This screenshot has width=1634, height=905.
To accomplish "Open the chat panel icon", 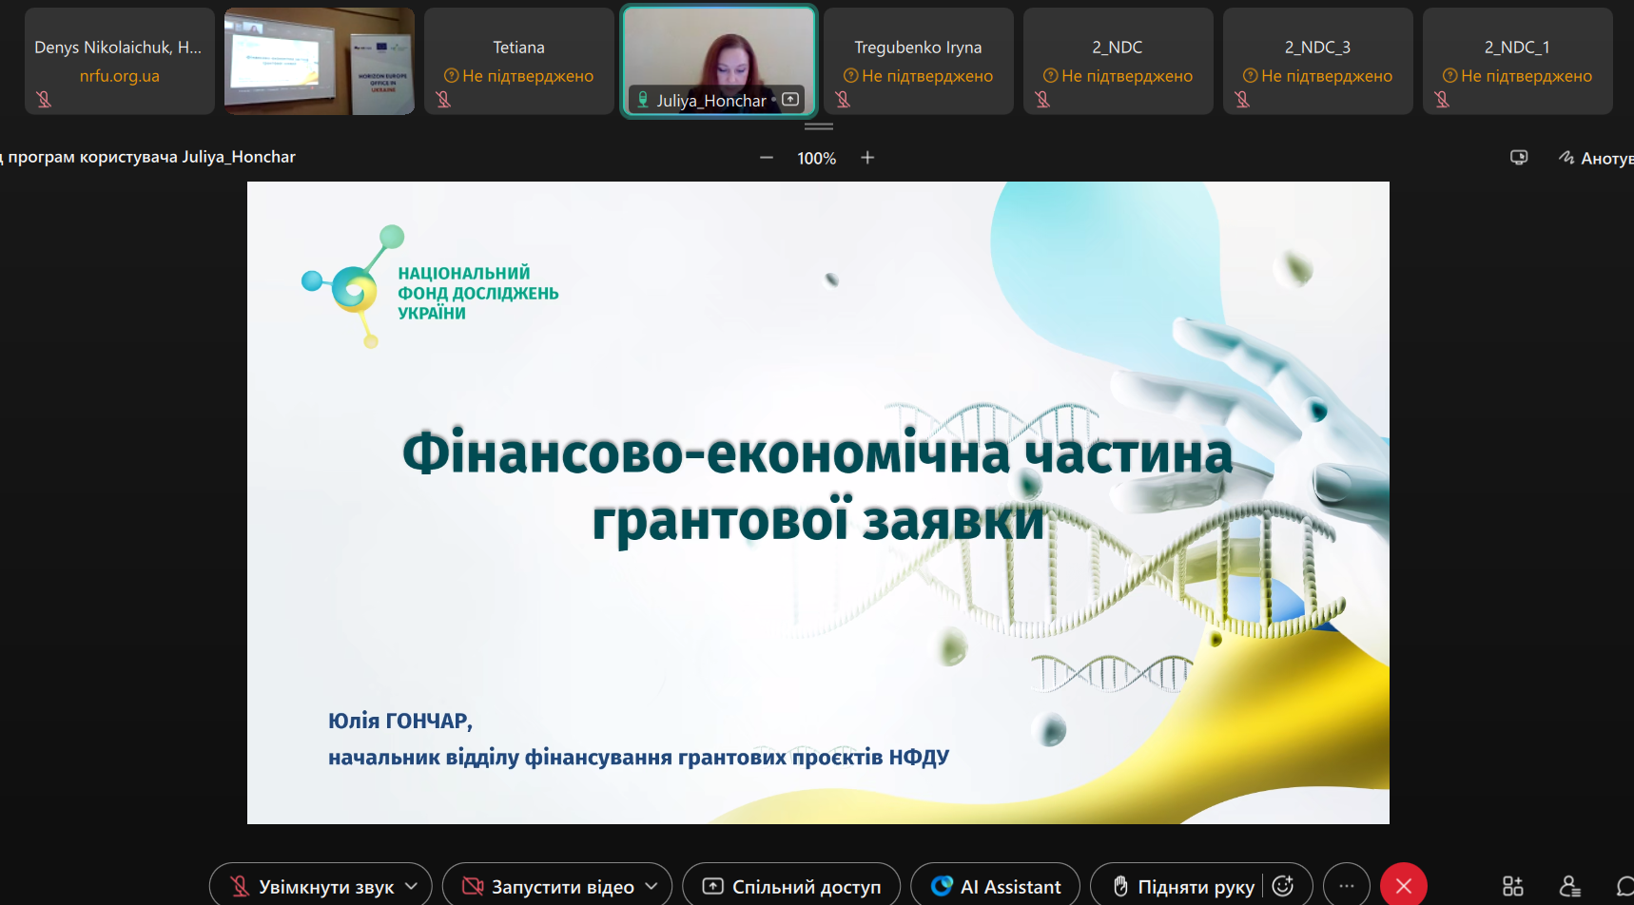I will [1624, 886].
